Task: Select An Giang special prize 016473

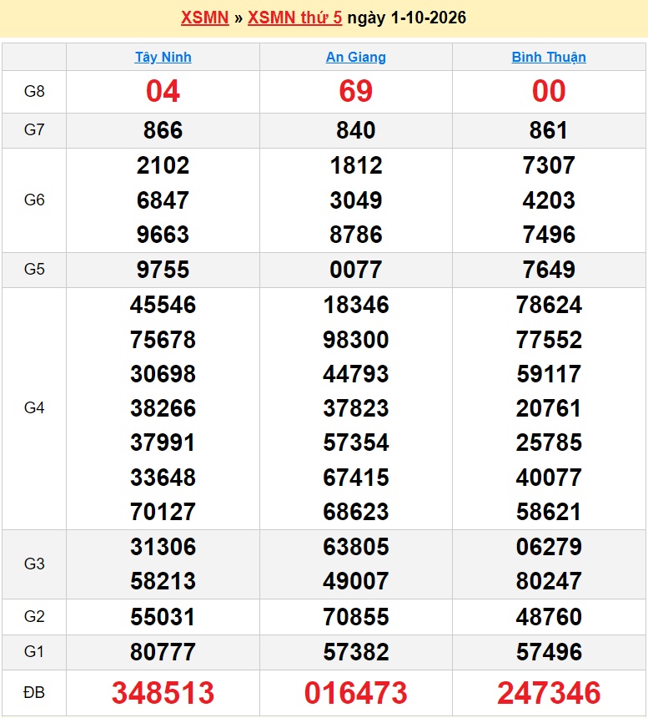Action: tap(356, 692)
